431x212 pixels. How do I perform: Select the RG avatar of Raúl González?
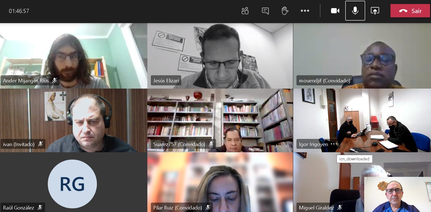pyautogui.click(x=72, y=184)
